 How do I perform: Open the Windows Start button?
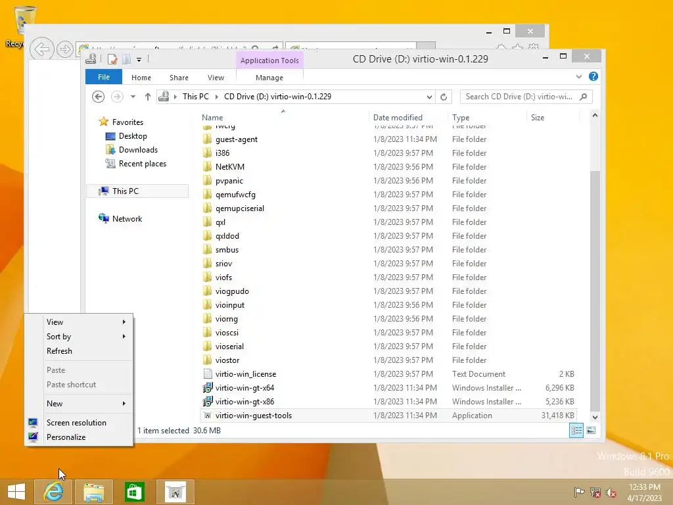pos(16,492)
